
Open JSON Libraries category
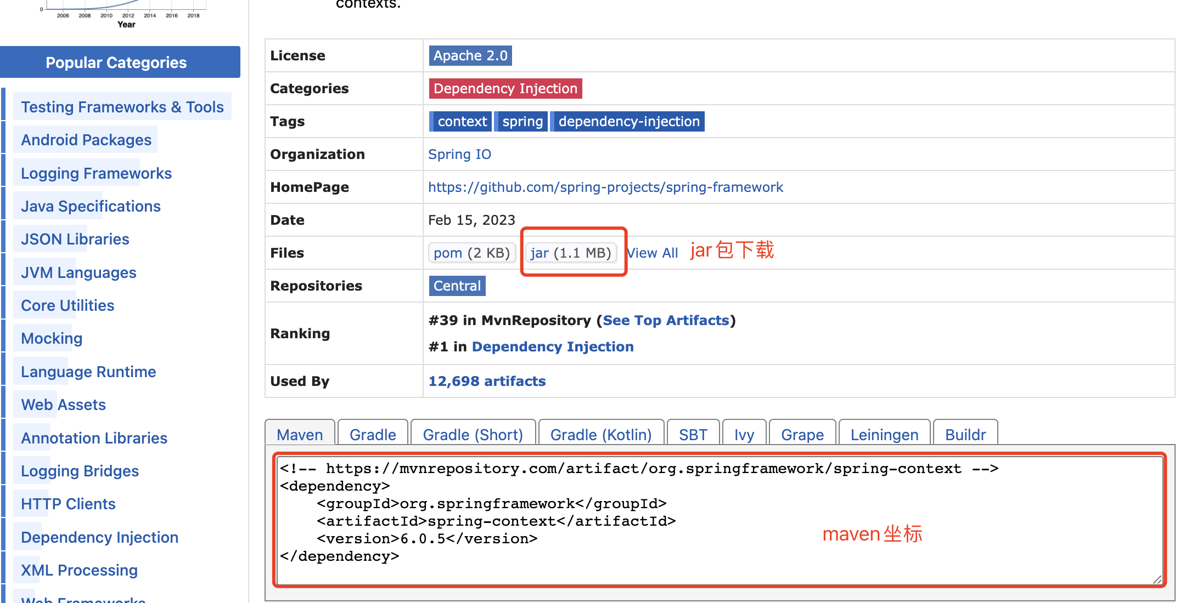coord(75,239)
